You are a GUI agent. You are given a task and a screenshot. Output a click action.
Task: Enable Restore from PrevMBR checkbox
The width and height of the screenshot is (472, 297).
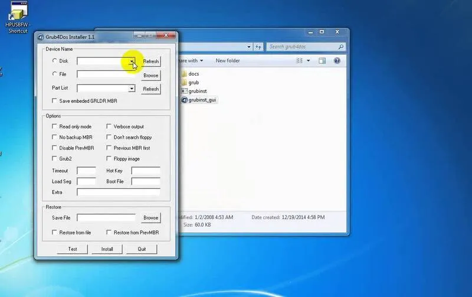coord(109,232)
